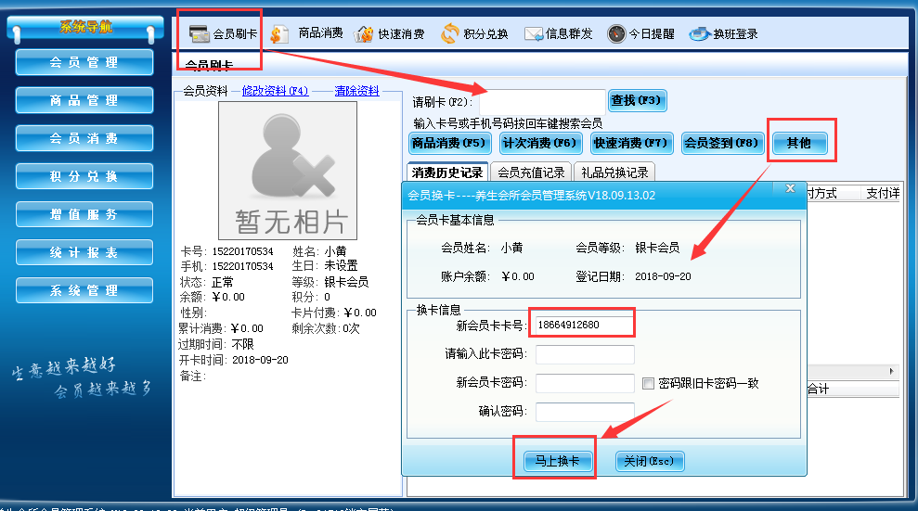This screenshot has height=511, width=918.
Task: Click the 快速消费(F7) button
Action: (x=632, y=143)
